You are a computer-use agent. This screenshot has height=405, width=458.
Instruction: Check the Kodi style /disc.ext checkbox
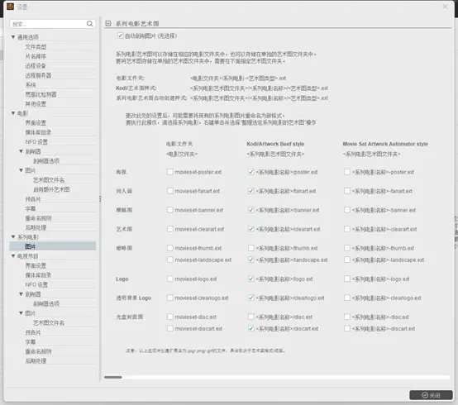tap(250, 317)
